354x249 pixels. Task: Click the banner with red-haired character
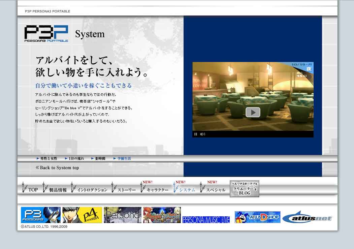162,215
